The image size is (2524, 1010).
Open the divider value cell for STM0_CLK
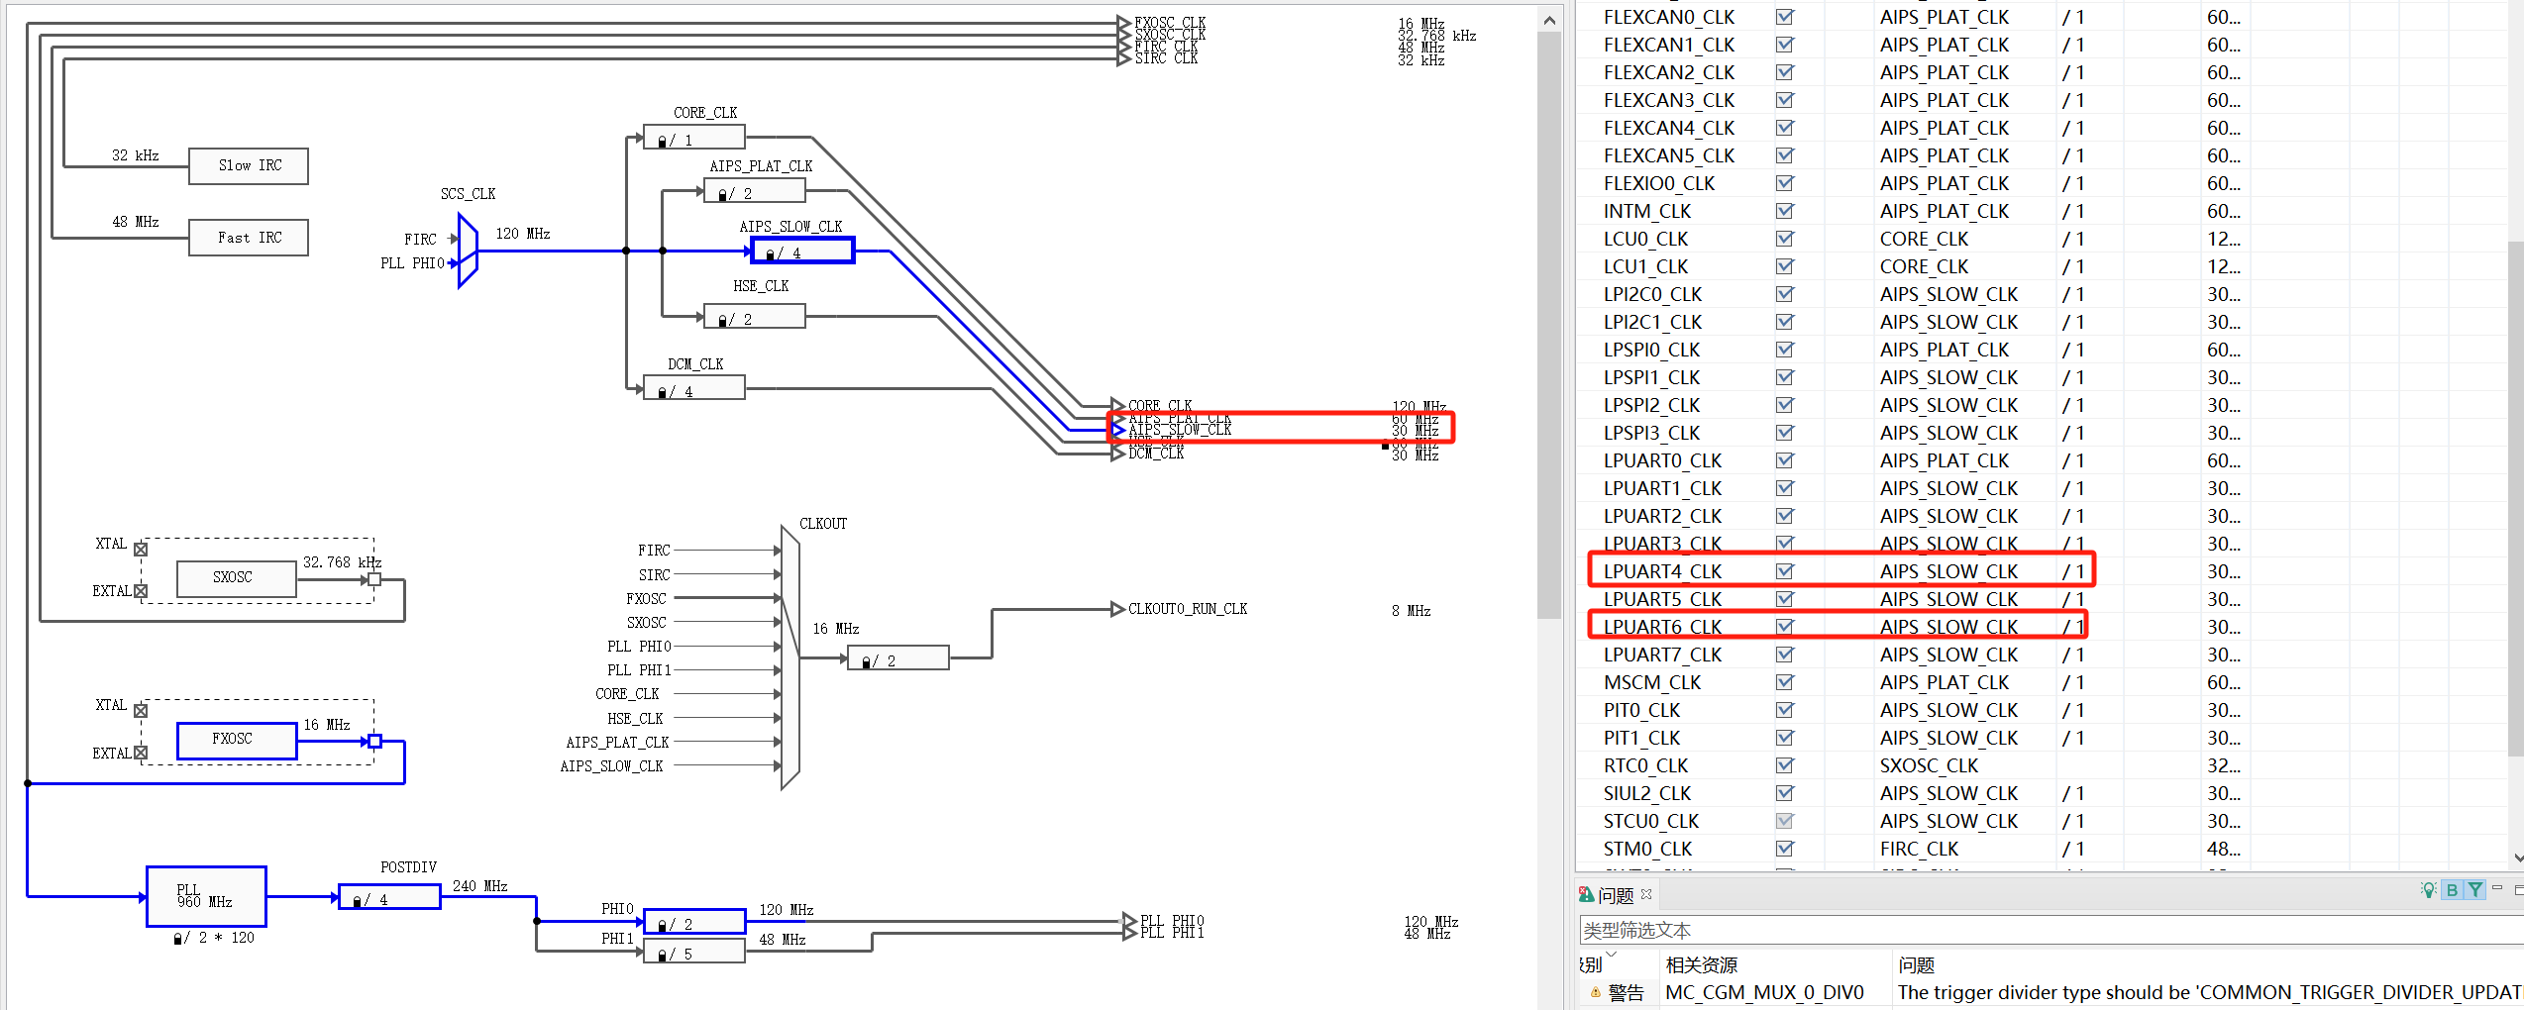coord(2073,849)
